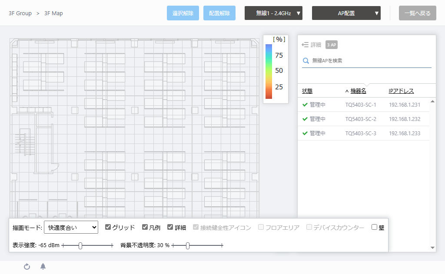Open the 無線1 - 2.4GHz dropdown
The height and width of the screenshot is (274, 445).
(x=273, y=13)
